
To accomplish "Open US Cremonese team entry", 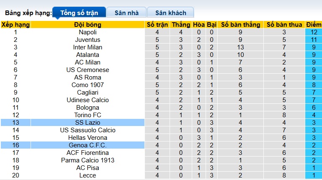I will (x=88, y=70).
